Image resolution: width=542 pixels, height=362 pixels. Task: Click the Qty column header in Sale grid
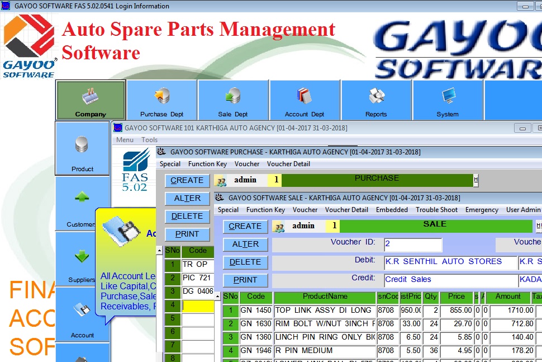tap(430, 297)
